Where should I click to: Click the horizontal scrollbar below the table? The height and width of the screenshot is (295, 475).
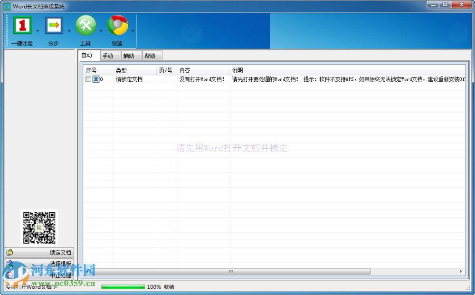click(x=230, y=271)
